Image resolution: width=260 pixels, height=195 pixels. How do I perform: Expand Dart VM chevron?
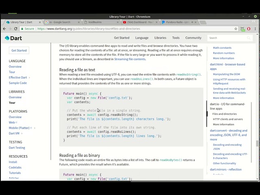[x=22, y=134]
